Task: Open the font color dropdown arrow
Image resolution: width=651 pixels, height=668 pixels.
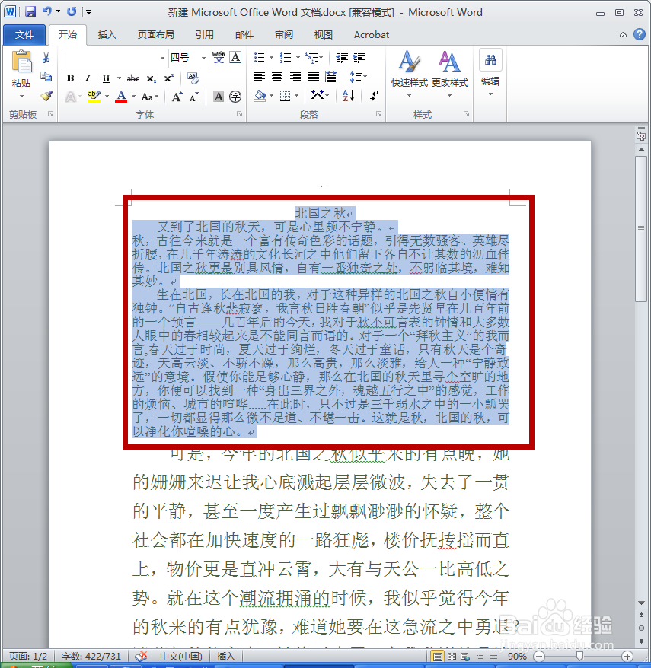Action: [x=134, y=96]
